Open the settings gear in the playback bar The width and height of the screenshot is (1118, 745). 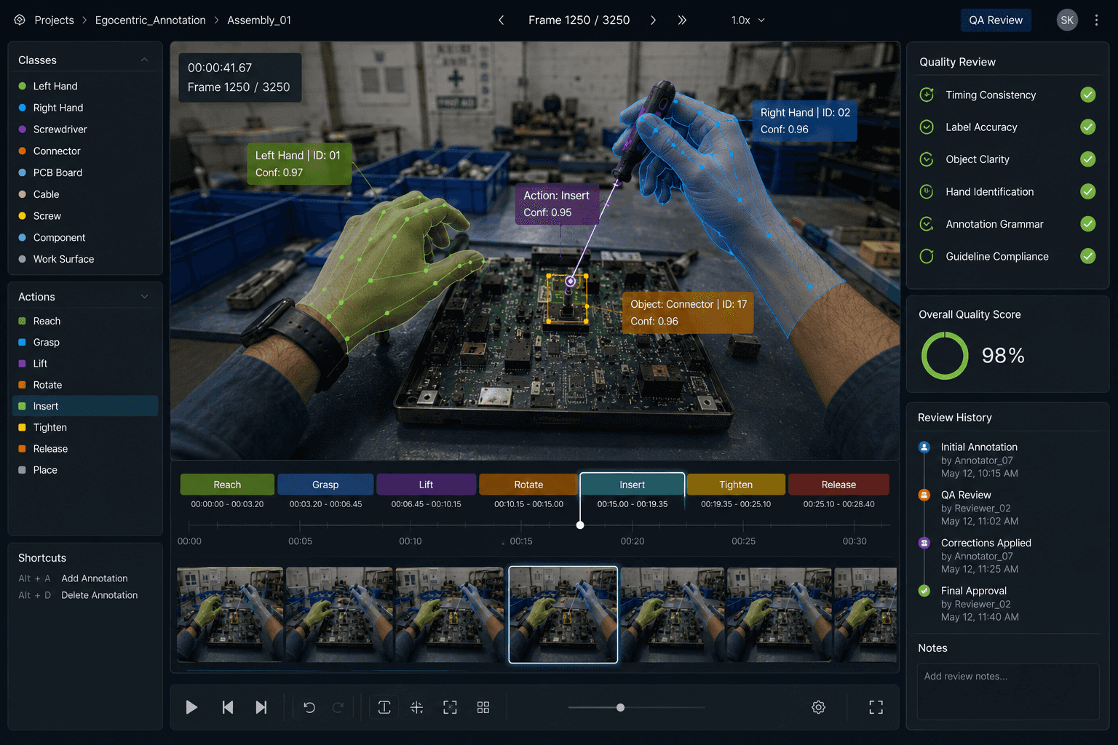819,707
